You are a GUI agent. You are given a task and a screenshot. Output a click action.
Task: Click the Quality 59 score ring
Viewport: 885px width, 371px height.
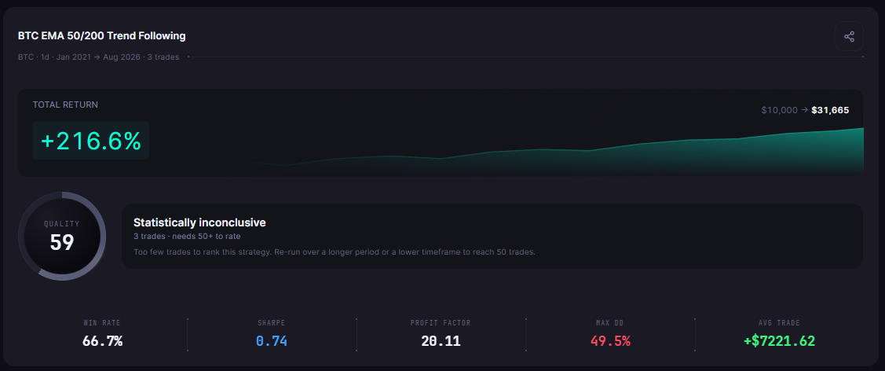[x=62, y=236]
